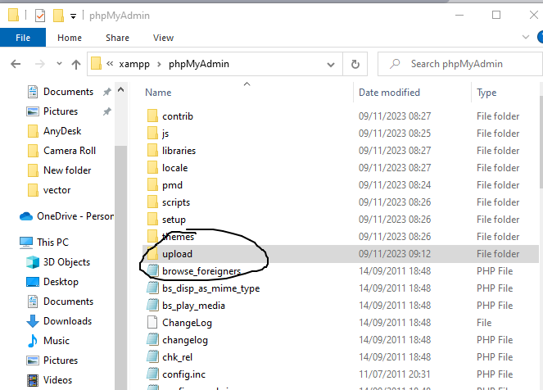Select the setup folder icon
This screenshot has width=543, height=390.
click(x=152, y=220)
